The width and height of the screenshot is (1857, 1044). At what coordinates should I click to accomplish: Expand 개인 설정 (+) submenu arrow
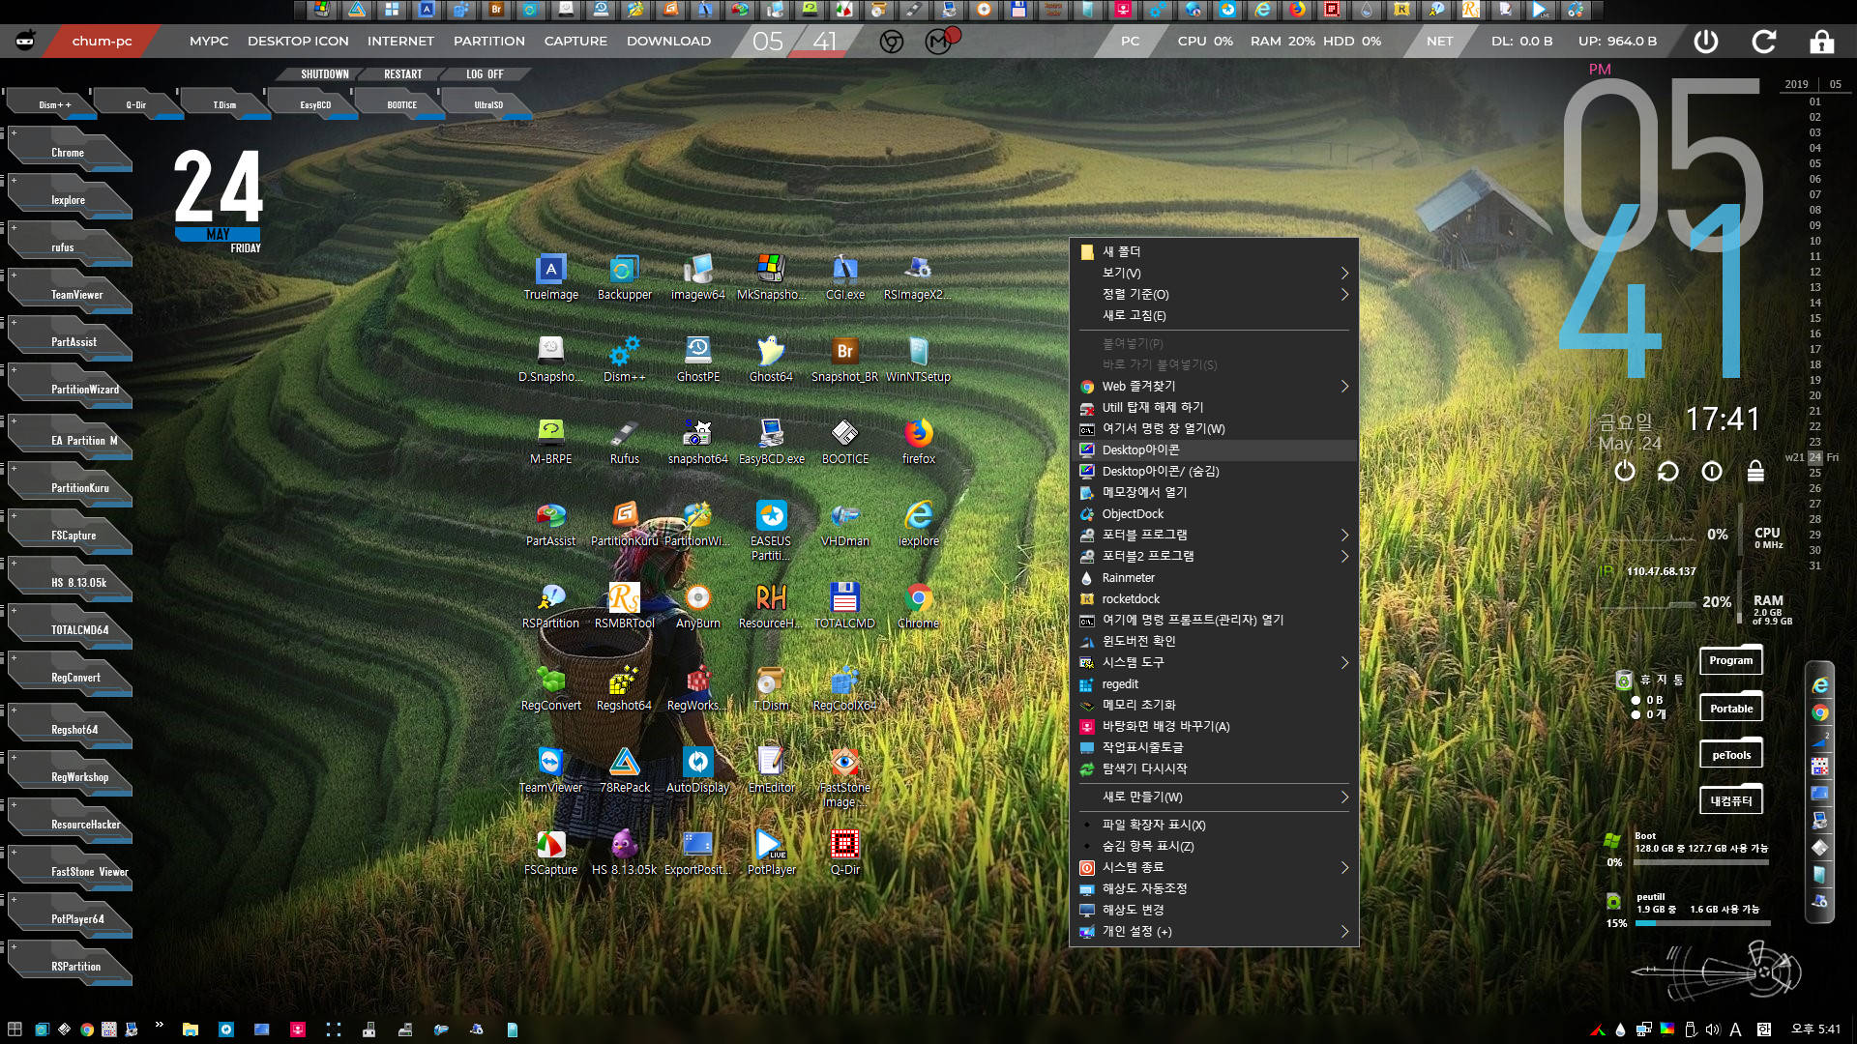coord(1344,932)
